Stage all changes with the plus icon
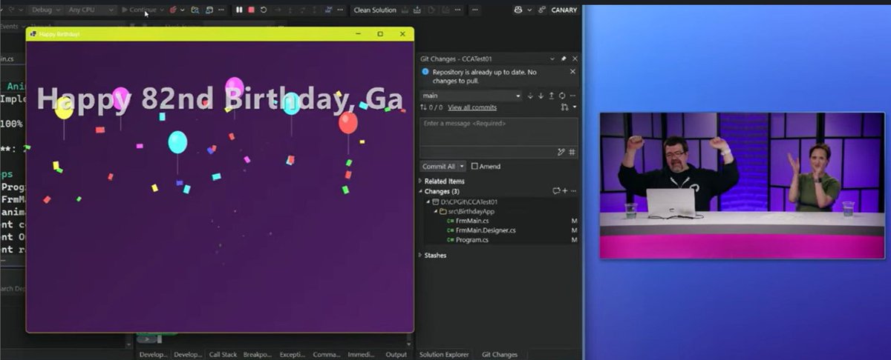 (565, 191)
